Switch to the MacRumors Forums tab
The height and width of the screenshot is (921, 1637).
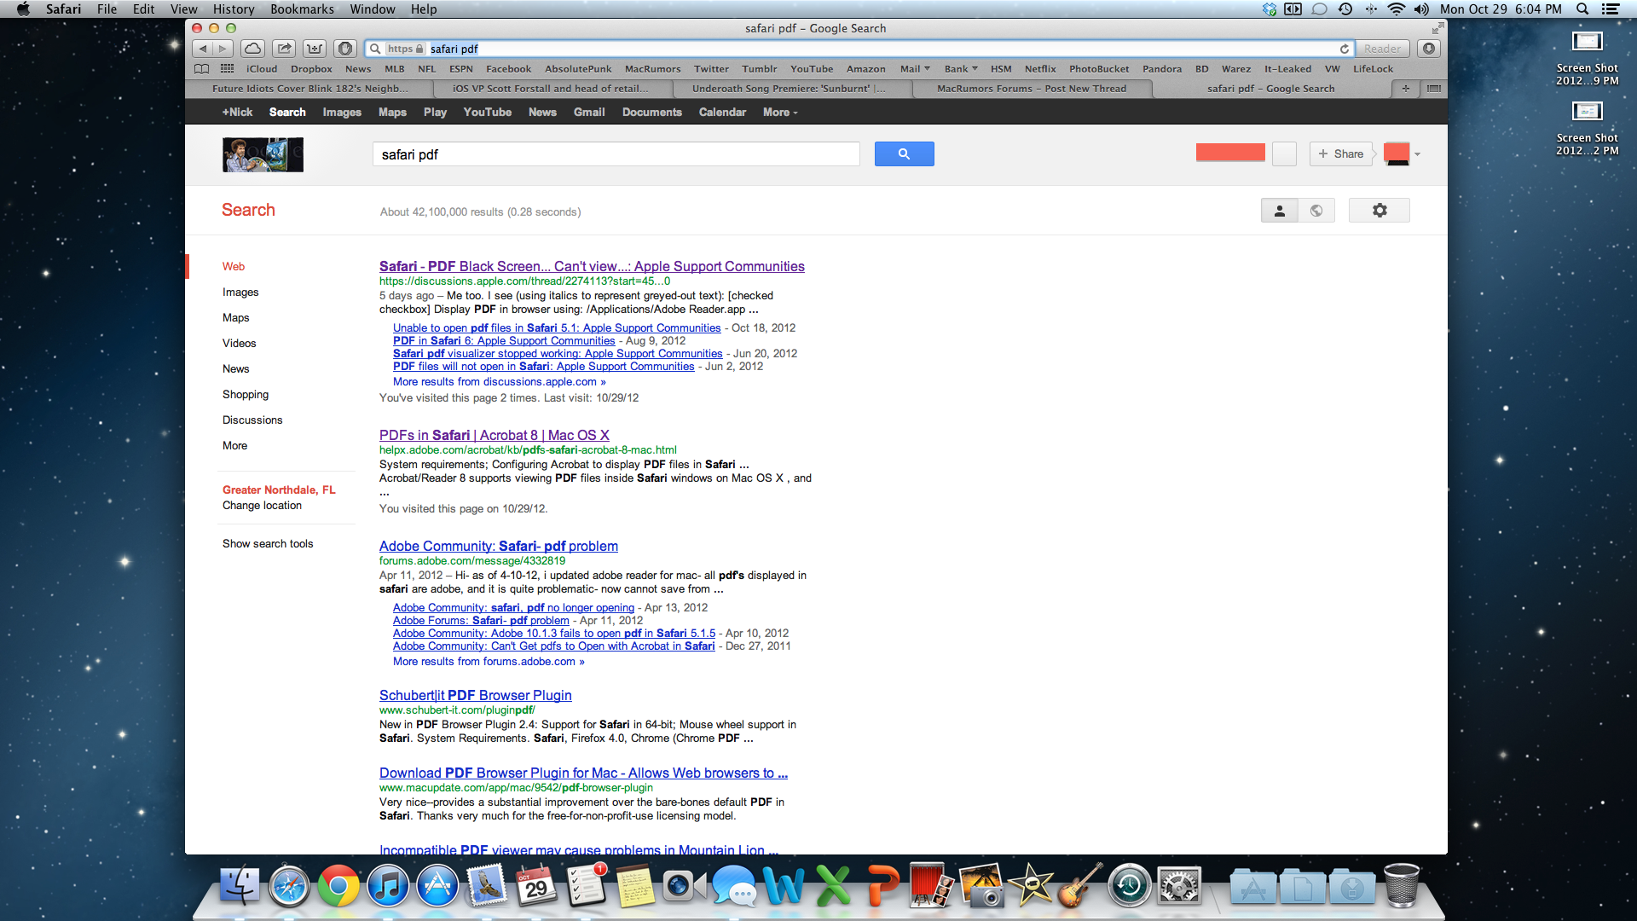coord(1032,89)
